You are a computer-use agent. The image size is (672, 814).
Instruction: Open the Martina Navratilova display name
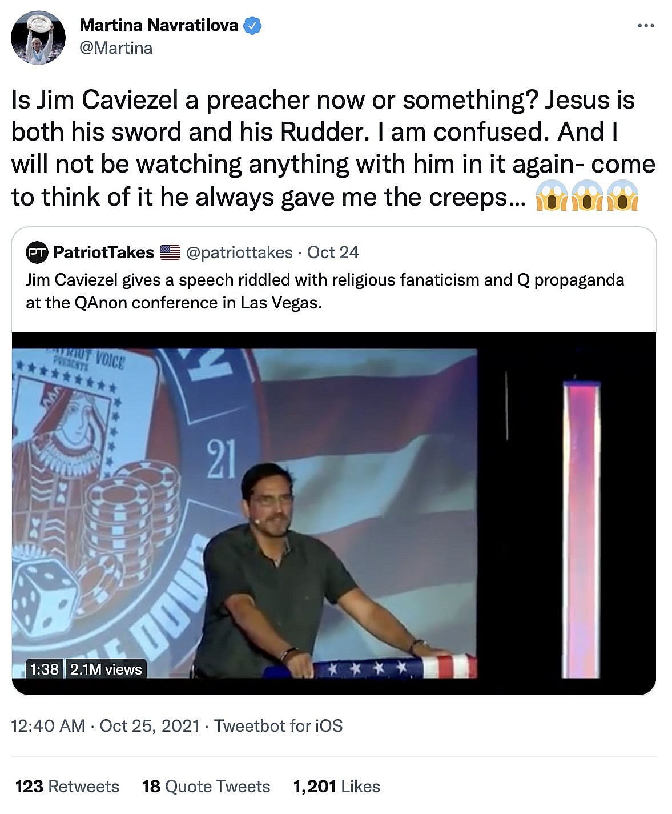click(x=159, y=25)
